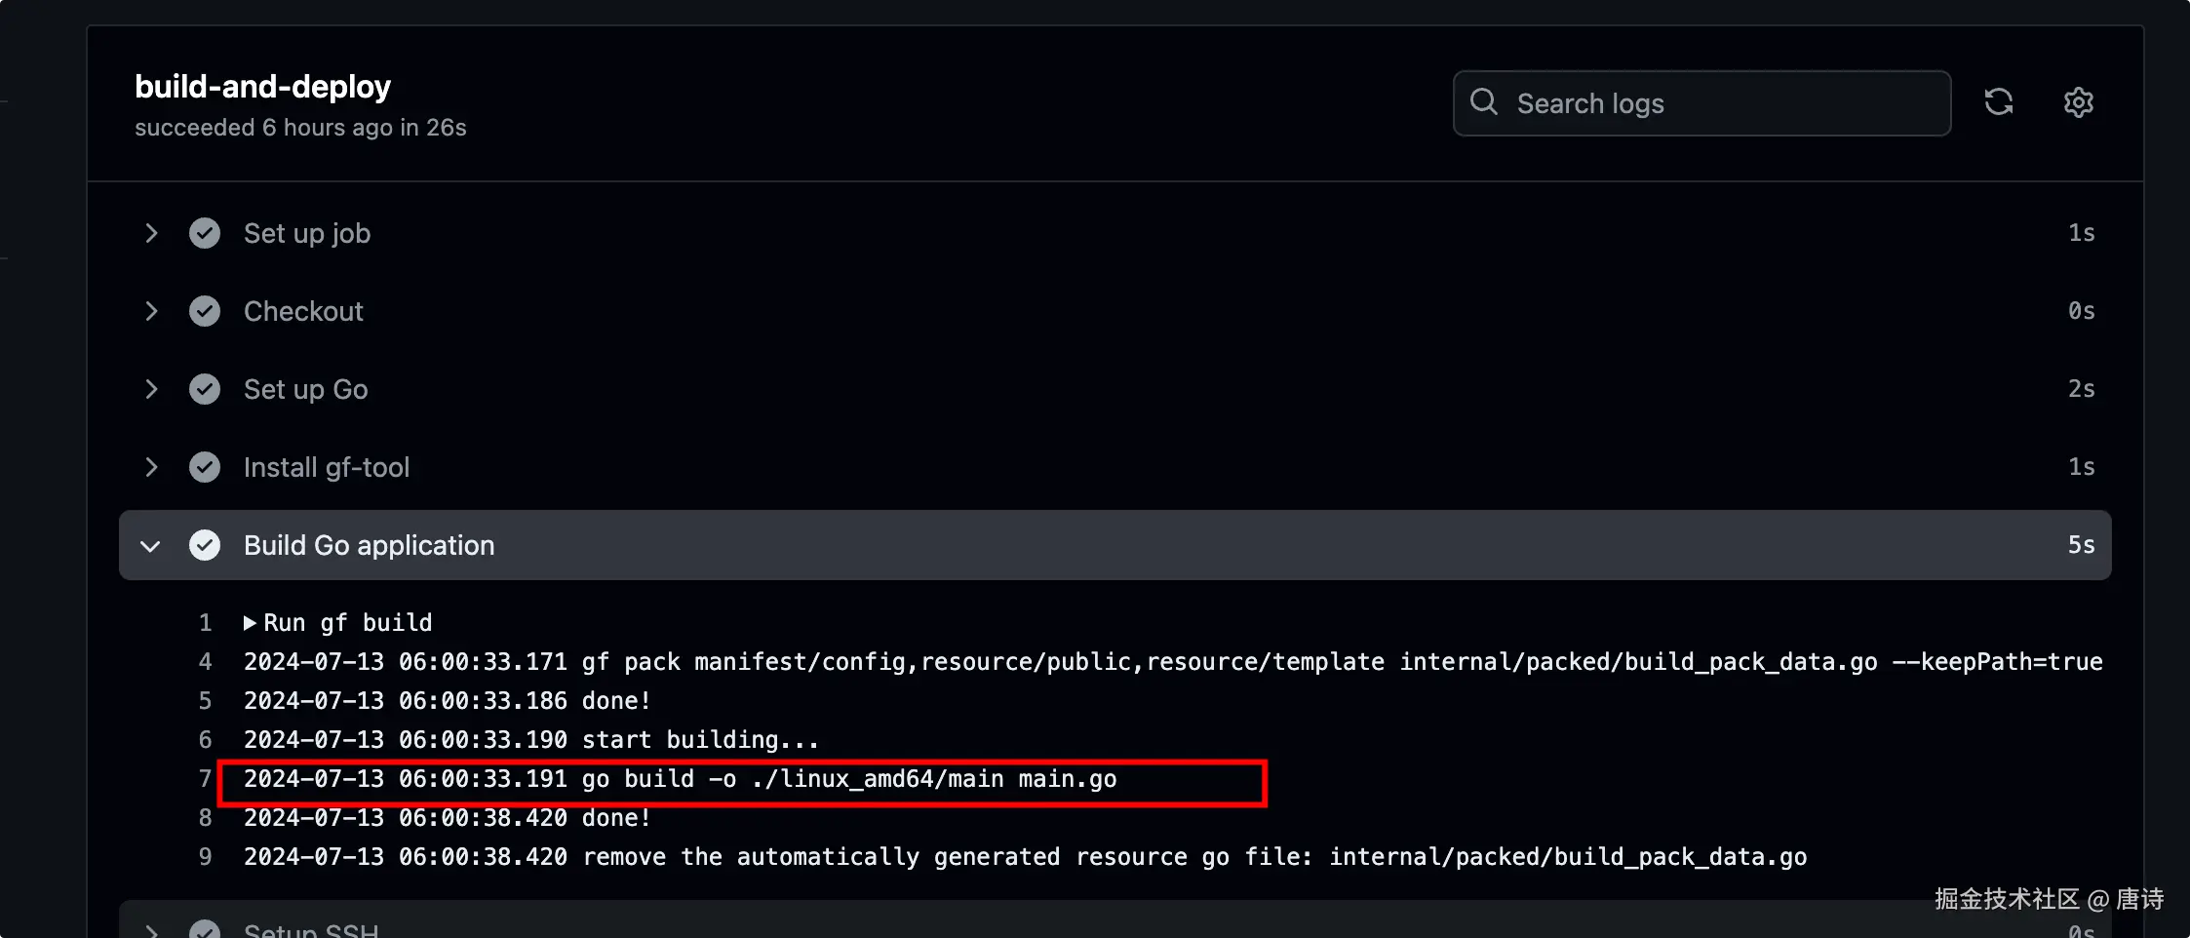Click the Set up job success checkmark
The width and height of the screenshot is (2190, 938).
(205, 233)
